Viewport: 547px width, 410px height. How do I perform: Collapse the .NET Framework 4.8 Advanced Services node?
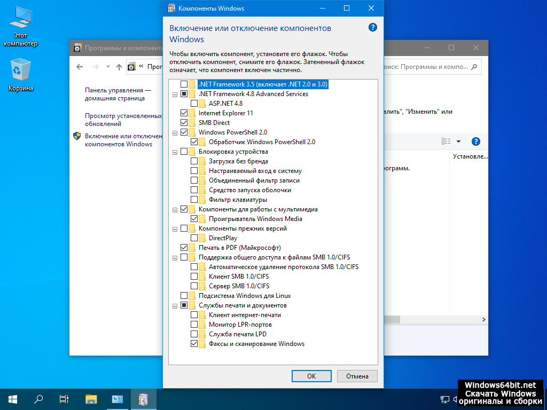click(x=175, y=94)
